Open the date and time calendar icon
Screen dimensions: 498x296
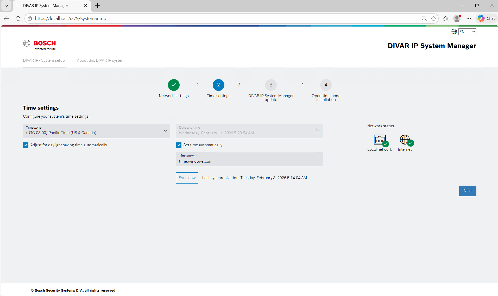point(317,131)
